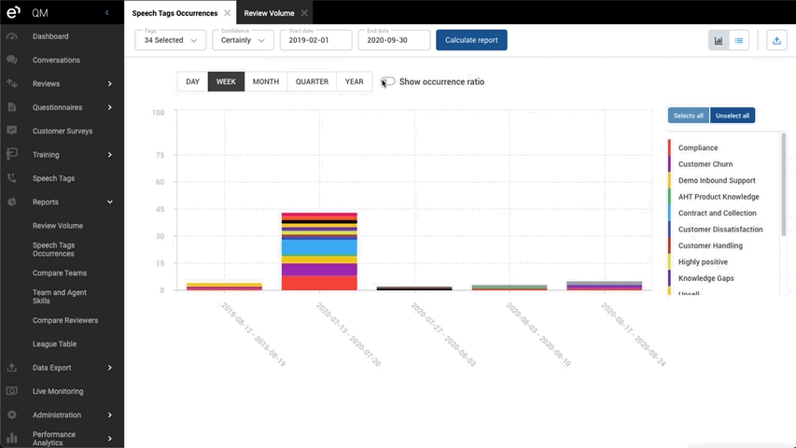The height and width of the screenshot is (448, 796).
Task: Select MONTH grouping
Action: click(266, 82)
